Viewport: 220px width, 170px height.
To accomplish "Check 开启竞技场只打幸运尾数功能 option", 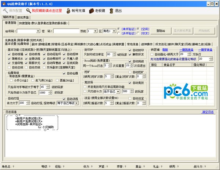I will (x=85, y=87).
